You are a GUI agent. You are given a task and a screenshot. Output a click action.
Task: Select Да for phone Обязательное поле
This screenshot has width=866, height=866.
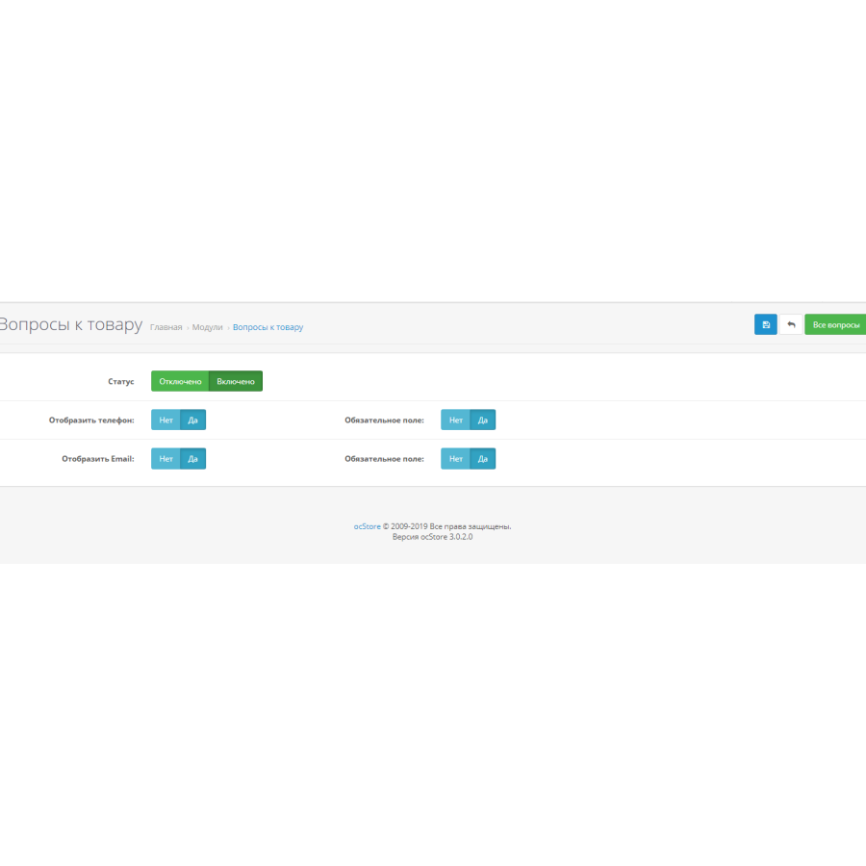pyautogui.click(x=483, y=420)
